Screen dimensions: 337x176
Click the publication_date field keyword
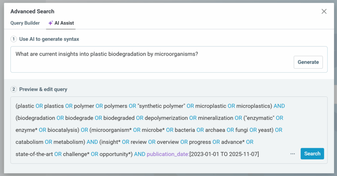[168, 154]
